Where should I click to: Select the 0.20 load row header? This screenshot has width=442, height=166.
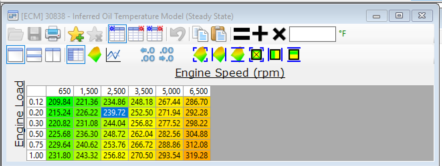pyautogui.click(x=36, y=112)
